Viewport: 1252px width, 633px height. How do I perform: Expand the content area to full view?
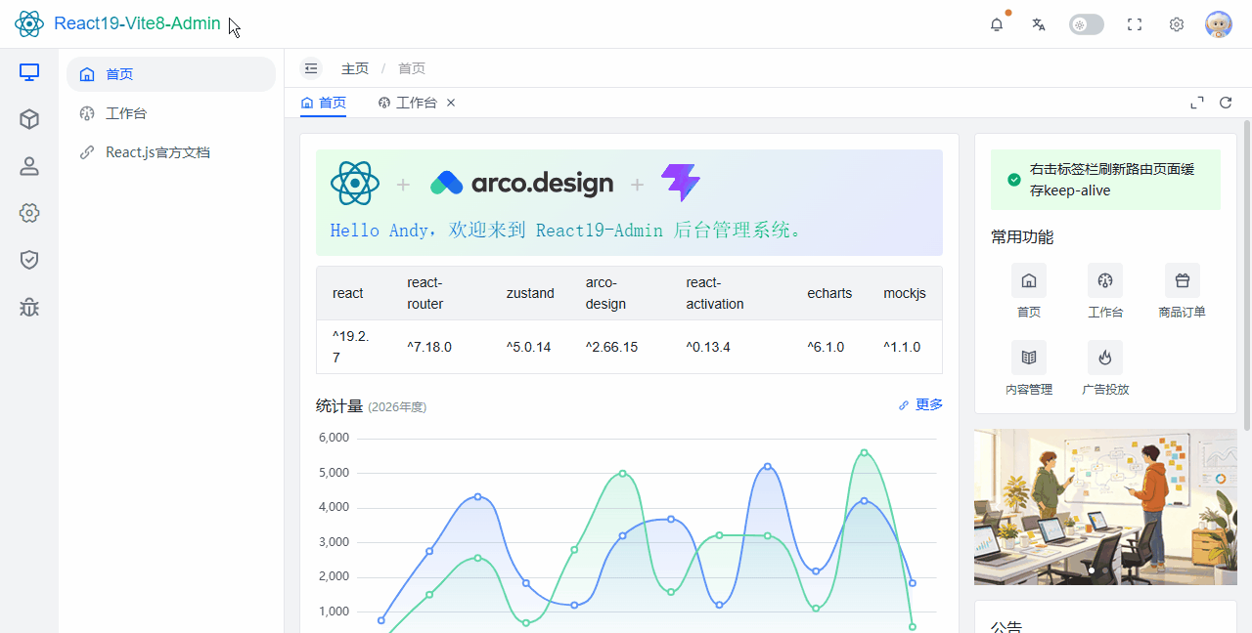(x=1196, y=103)
